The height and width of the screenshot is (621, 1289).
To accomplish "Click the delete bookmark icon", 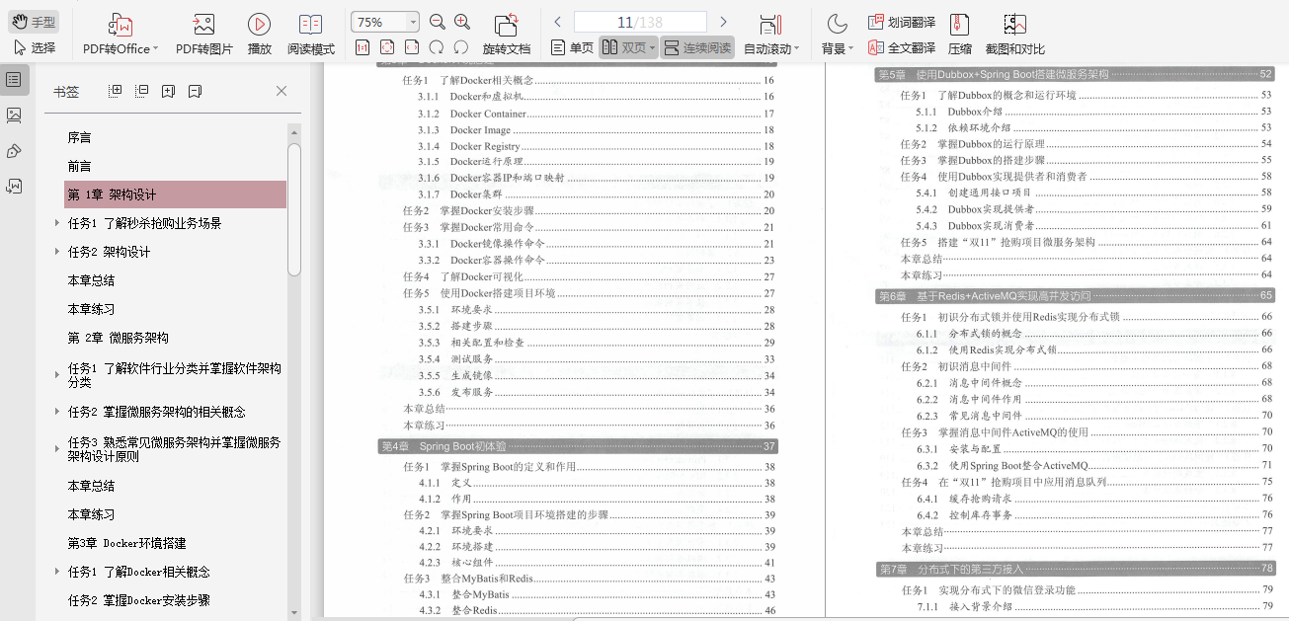I will pos(195,91).
